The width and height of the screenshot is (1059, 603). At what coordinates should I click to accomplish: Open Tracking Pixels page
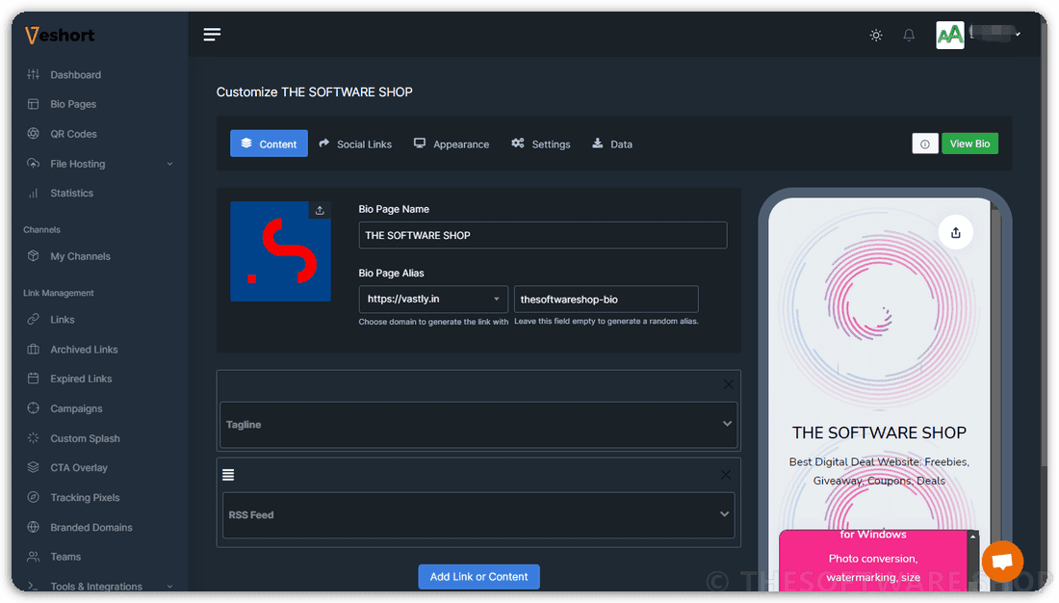click(85, 498)
